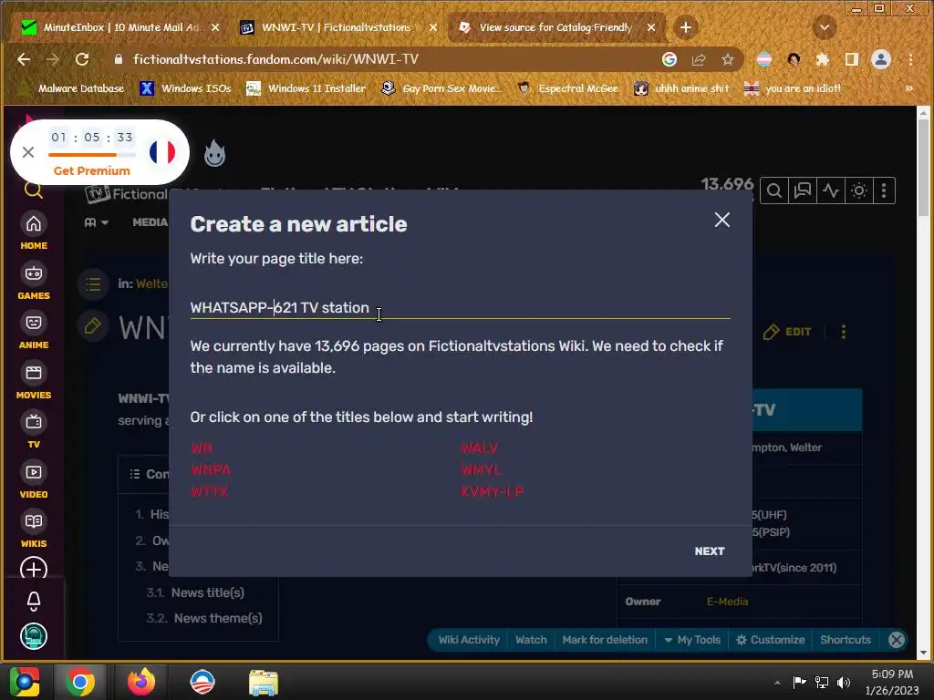The width and height of the screenshot is (934, 700).
Task: Close the Create a new article dialog
Action: [x=722, y=221]
